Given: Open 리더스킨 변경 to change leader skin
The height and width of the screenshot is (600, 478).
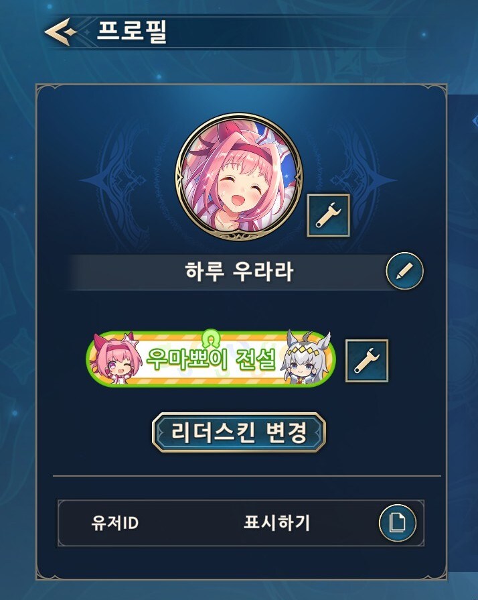Looking at the screenshot, I should tap(239, 432).
